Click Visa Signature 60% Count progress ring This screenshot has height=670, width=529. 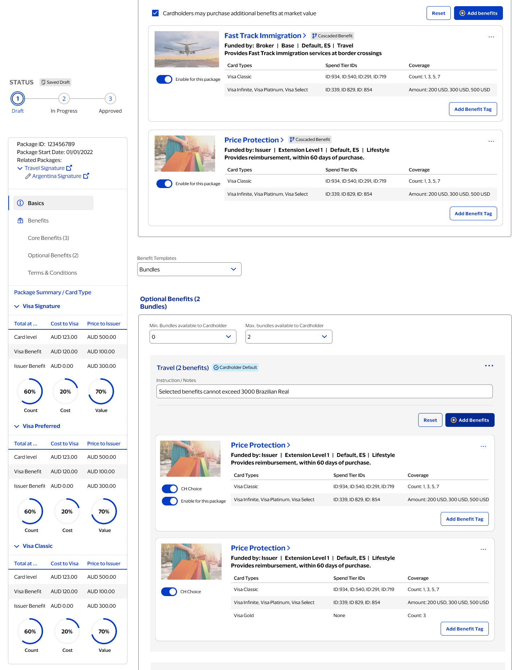tap(30, 391)
